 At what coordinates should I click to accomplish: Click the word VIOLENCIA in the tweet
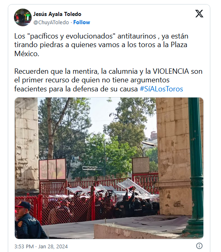click(x=170, y=71)
